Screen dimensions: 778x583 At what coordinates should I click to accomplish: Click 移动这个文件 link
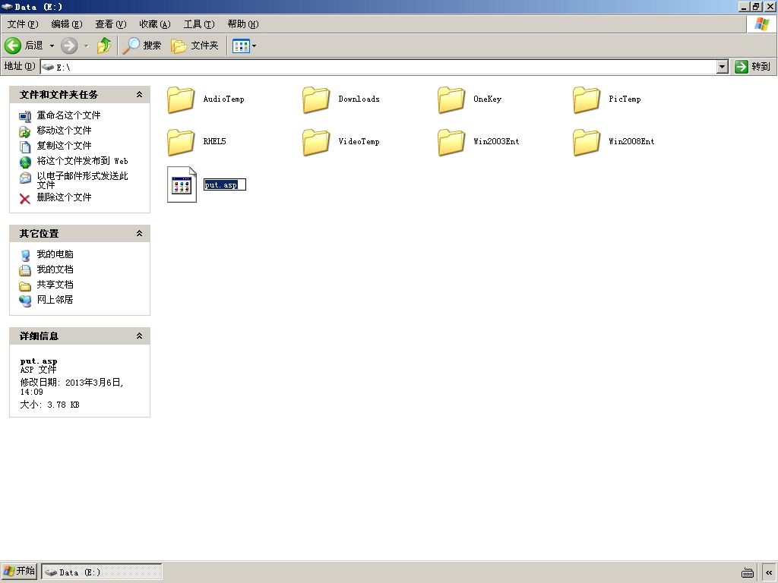point(64,131)
